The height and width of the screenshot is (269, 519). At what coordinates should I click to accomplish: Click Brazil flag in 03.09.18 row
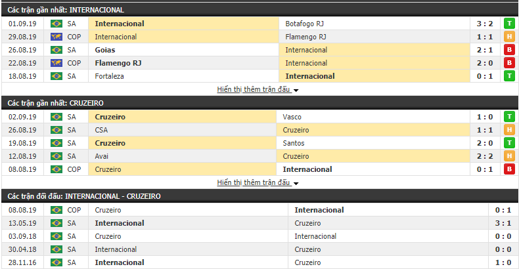56,237
